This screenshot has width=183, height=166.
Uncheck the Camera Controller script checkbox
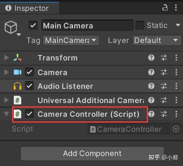pyautogui.click(x=29, y=114)
